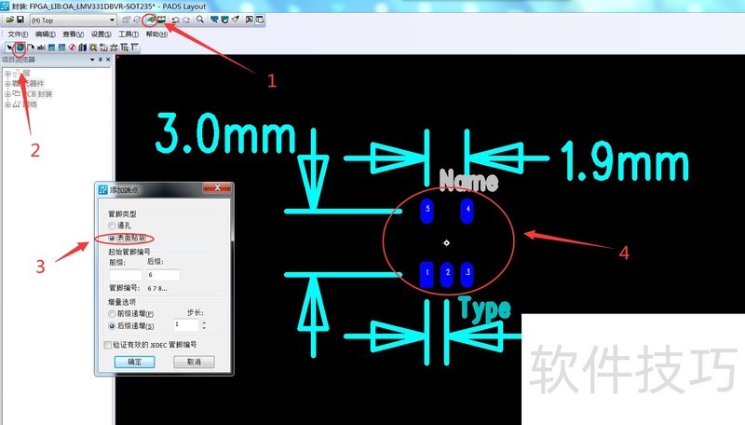
Task: Select the Add Terminal tool icon
Action: point(20,47)
